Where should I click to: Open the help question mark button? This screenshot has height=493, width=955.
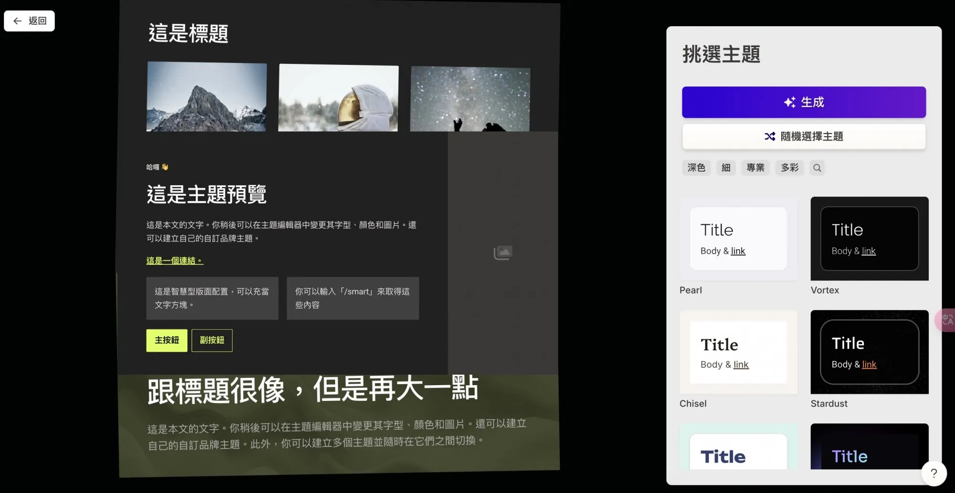(934, 473)
